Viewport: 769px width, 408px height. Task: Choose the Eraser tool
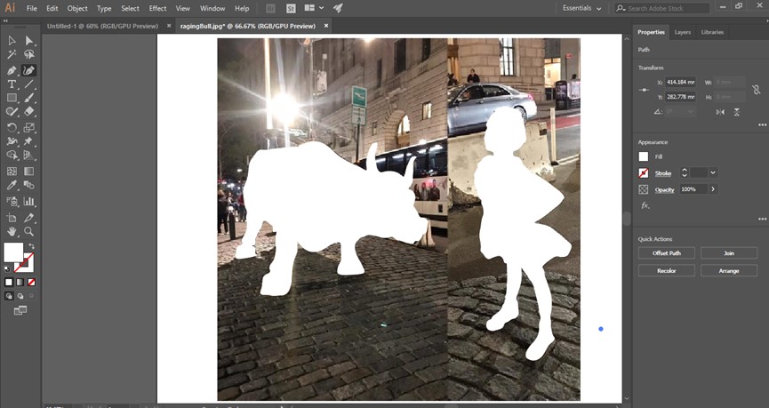[x=29, y=112]
